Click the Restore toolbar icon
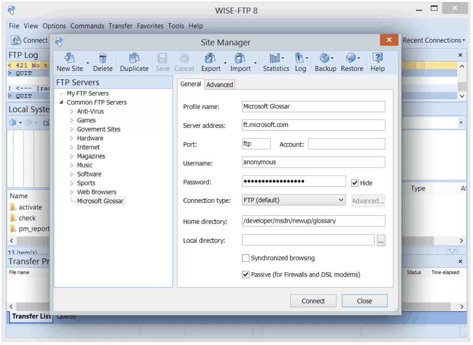The width and height of the screenshot is (473, 345). click(352, 58)
